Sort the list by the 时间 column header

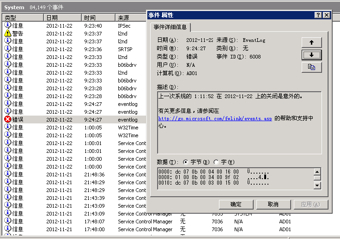pyautogui.click(x=98, y=17)
